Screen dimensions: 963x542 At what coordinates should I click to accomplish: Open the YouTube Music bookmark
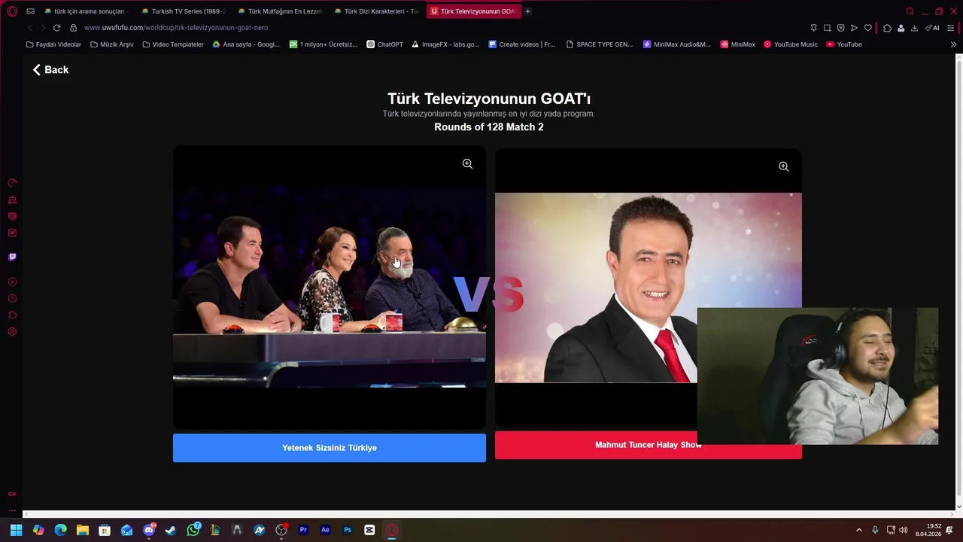pos(791,44)
